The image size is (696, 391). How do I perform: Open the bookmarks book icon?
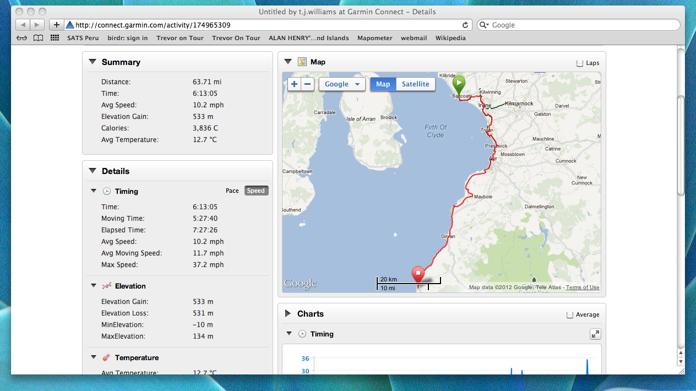38,38
